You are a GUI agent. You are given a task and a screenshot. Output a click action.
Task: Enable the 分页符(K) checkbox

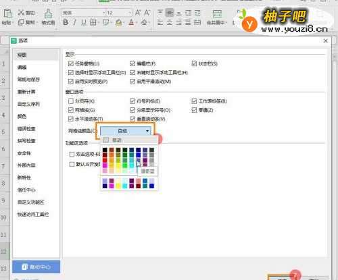point(71,101)
